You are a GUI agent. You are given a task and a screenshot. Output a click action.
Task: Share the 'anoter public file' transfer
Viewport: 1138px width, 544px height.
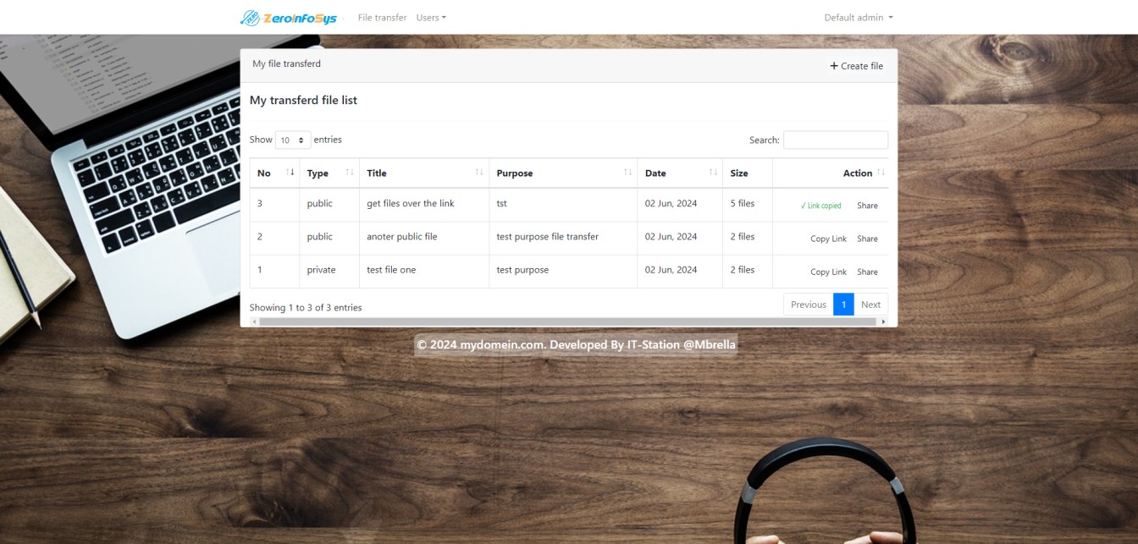click(867, 239)
